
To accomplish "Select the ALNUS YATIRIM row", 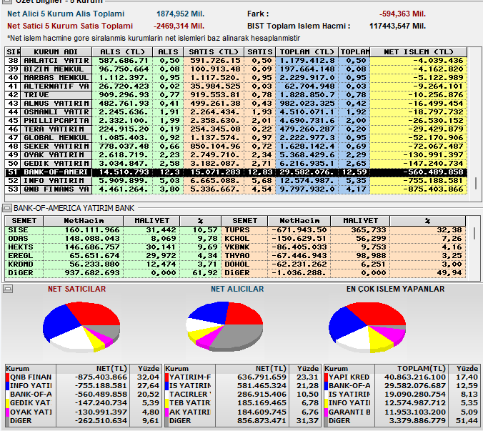I will click(x=236, y=104).
